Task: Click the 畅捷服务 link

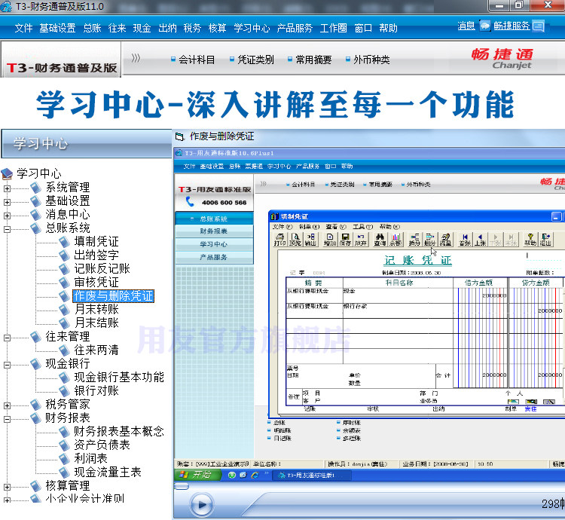Action: pos(512,26)
